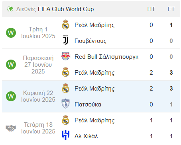Click the green globe icon beside Διεθνές
Screen dimensions: 181x145
(x=10, y=9)
